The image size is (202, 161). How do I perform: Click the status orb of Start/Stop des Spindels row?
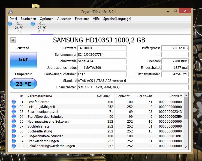[14, 116]
